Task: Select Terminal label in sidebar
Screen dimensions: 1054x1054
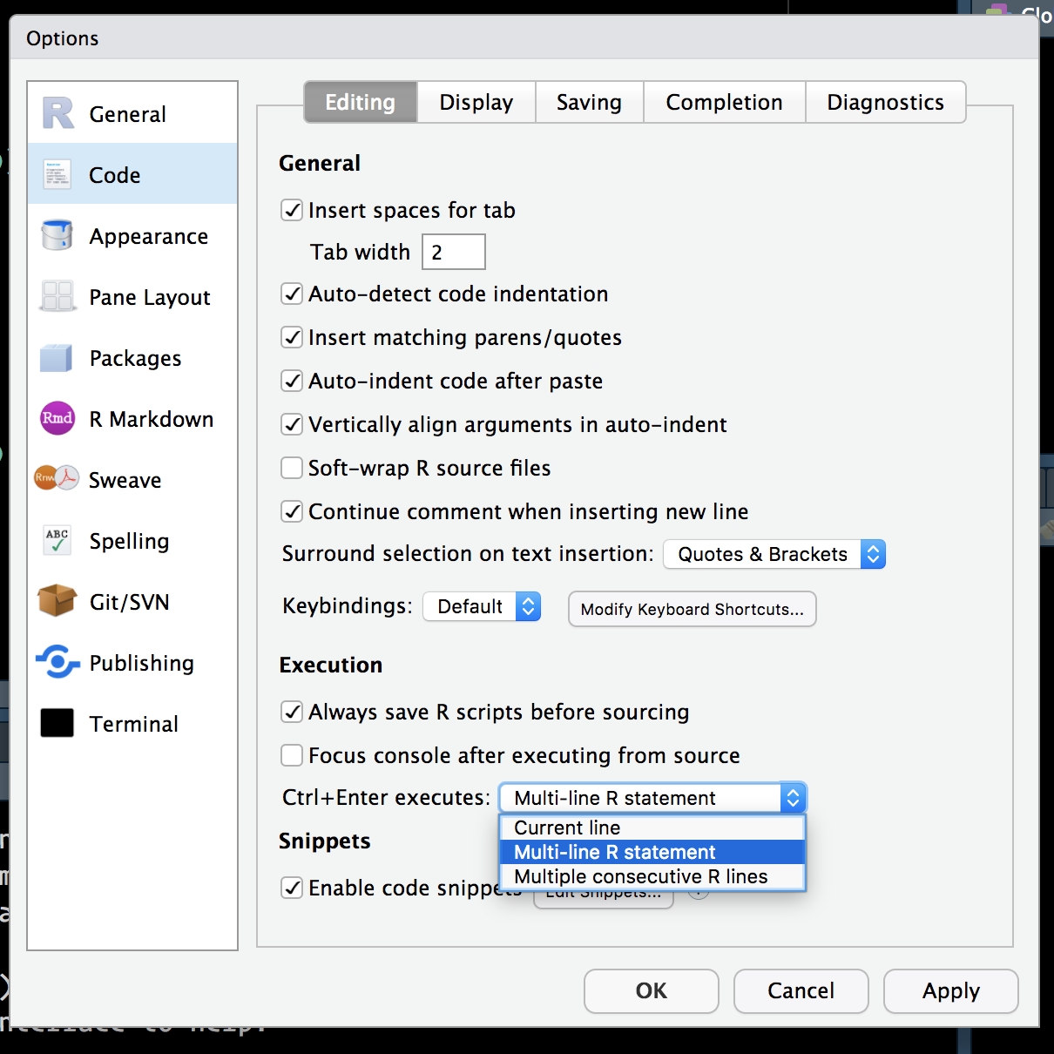Action: [134, 724]
